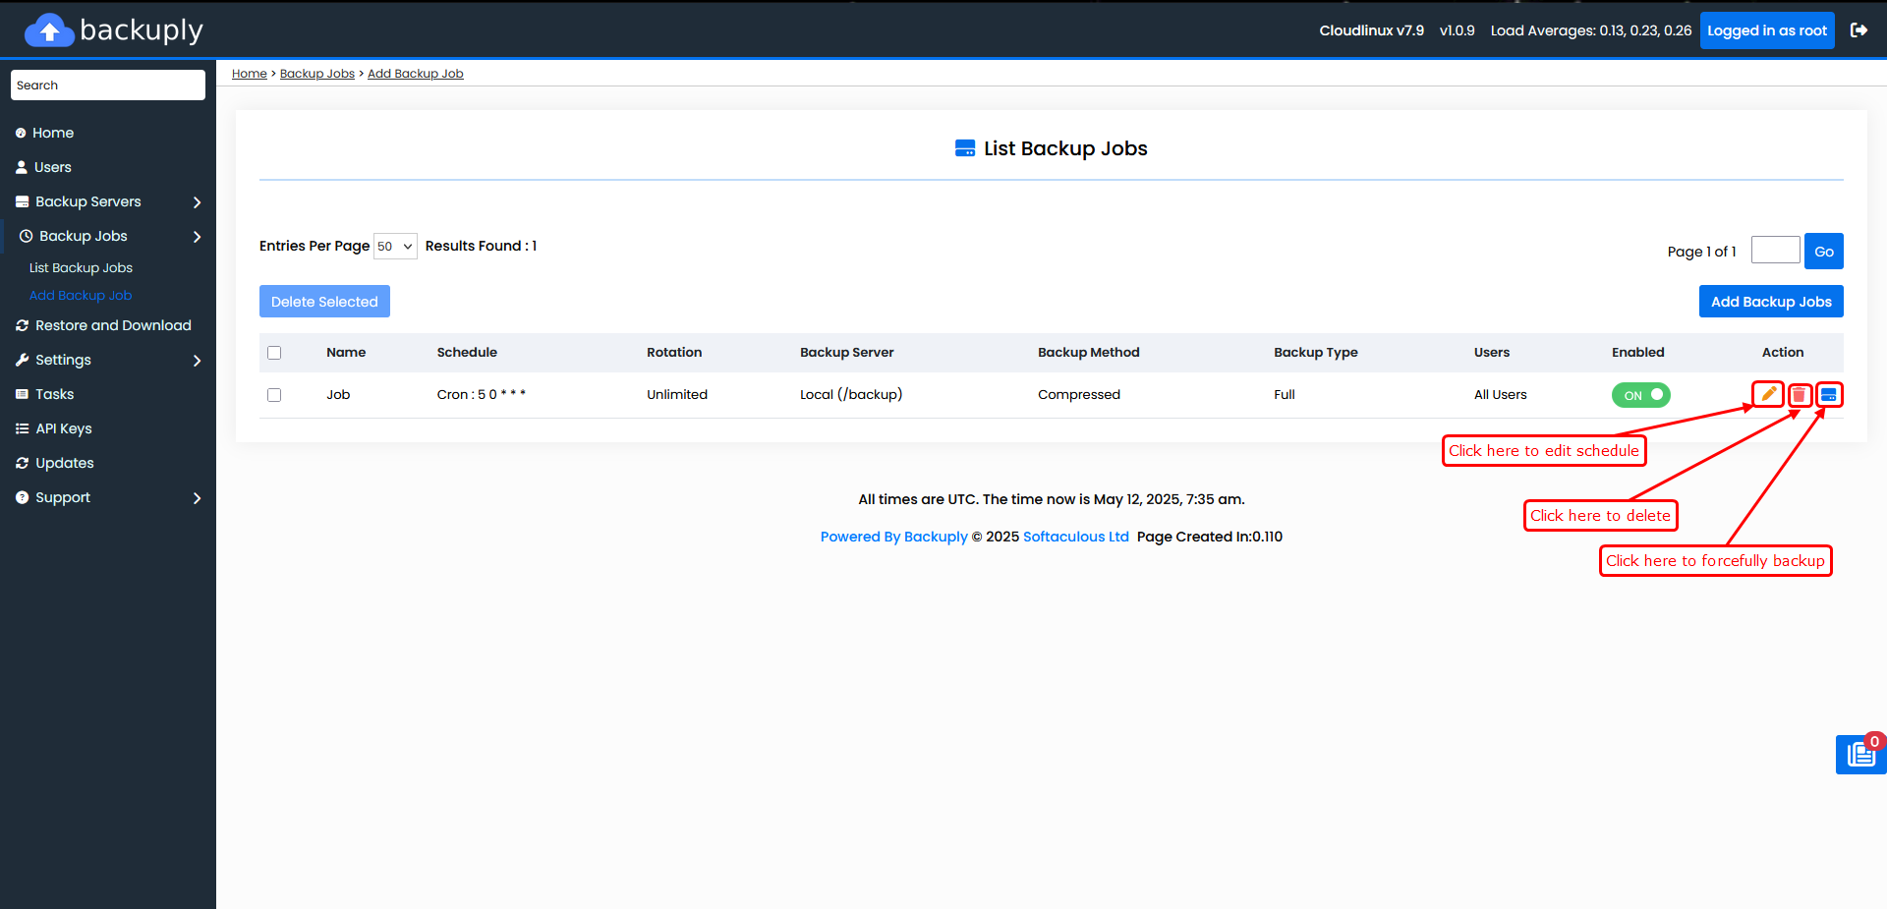Click the Backuply cloud logo
This screenshot has width=1887, height=909.
49,30
